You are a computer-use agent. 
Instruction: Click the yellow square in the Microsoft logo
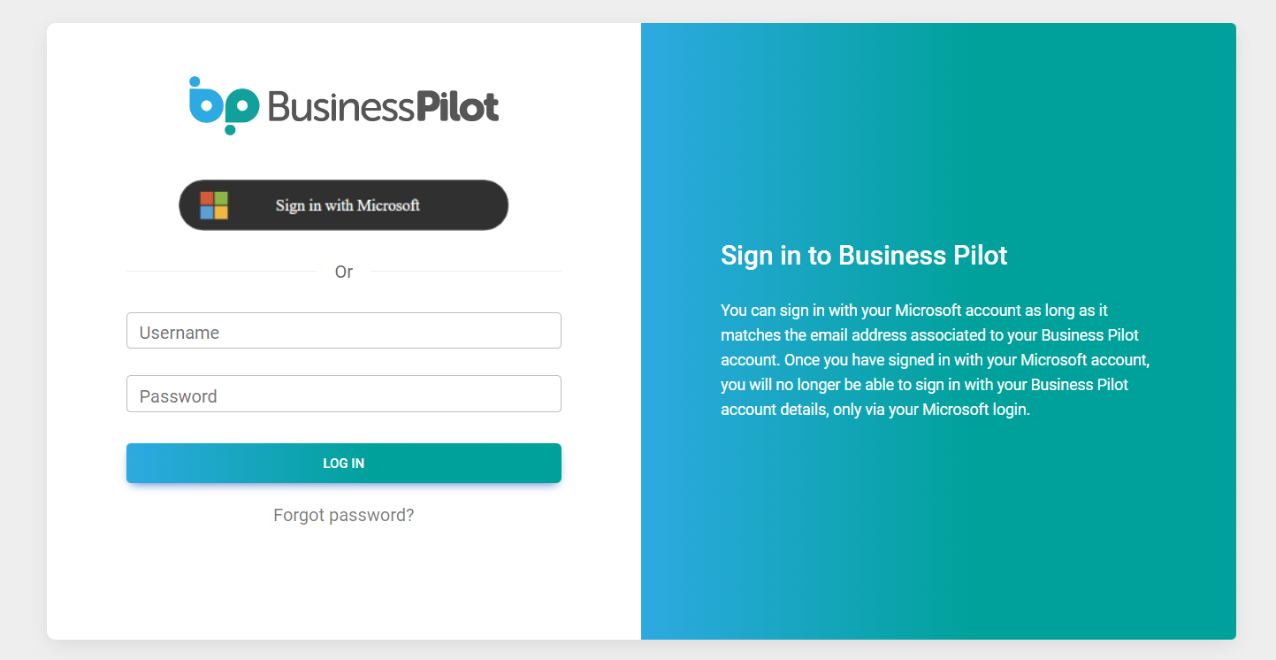[221, 212]
